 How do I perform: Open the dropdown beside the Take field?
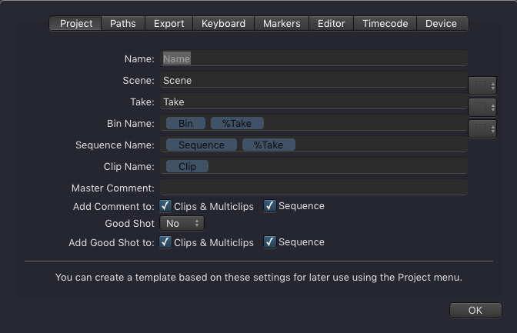pyautogui.click(x=482, y=107)
